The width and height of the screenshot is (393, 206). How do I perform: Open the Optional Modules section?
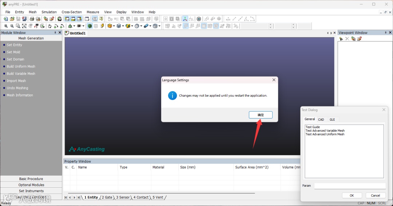point(31,185)
